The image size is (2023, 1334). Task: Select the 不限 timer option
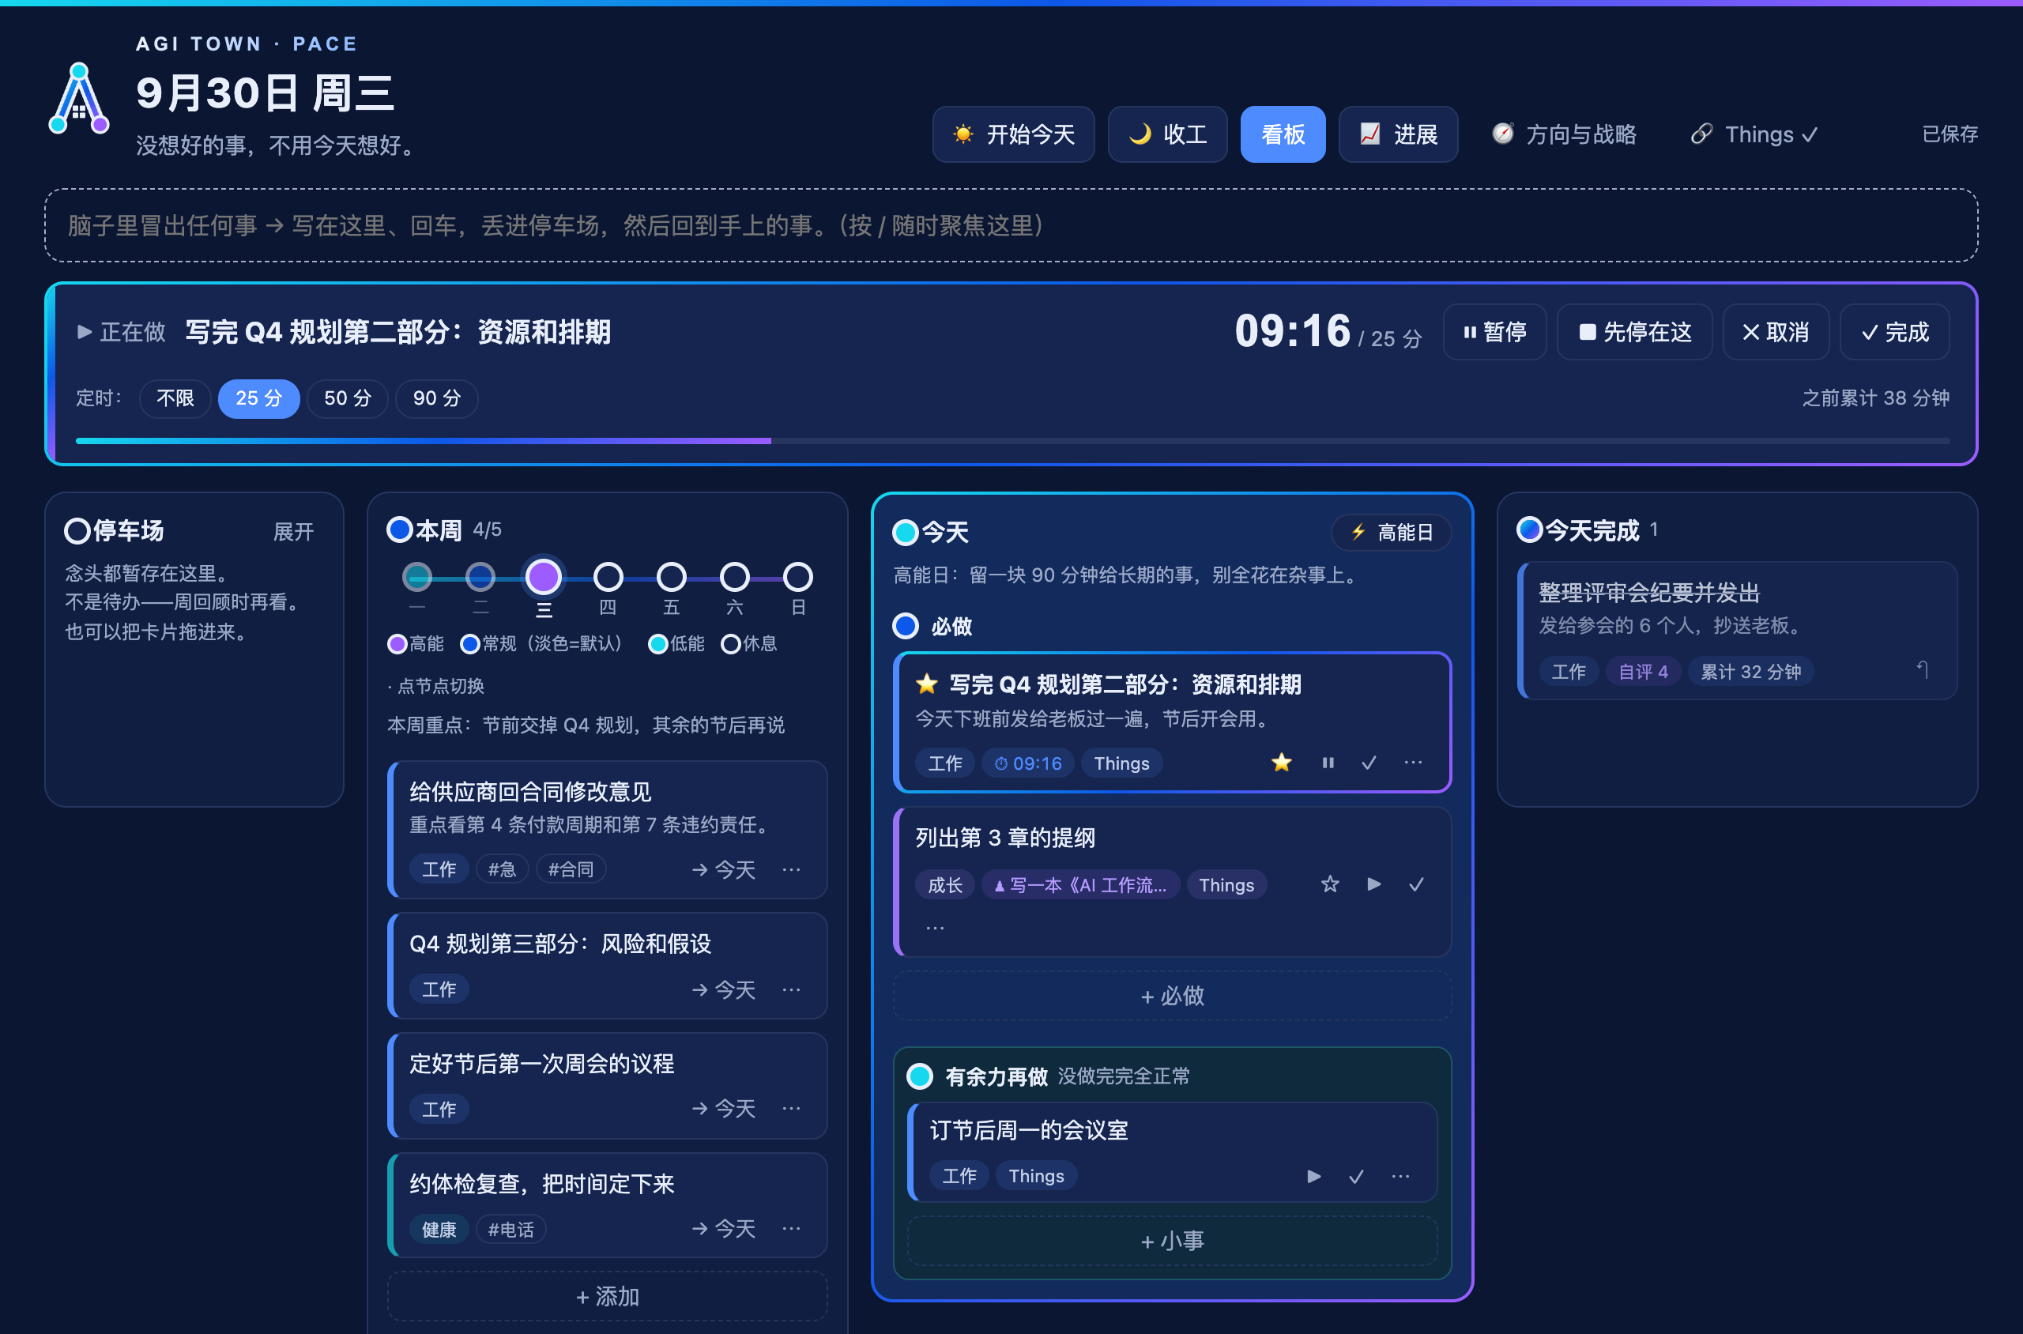pyautogui.click(x=175, y=398)
